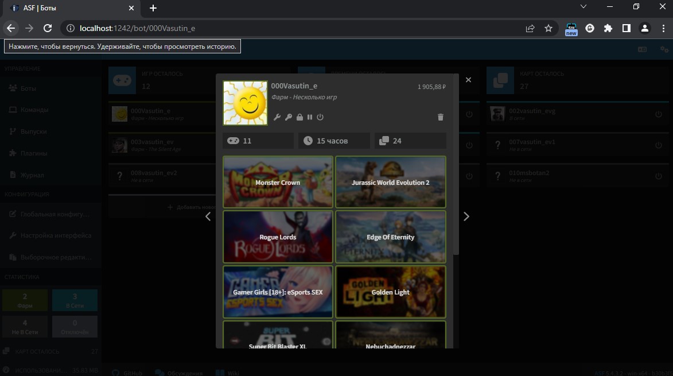Screen dimensions: 673x376
Task: Open the Gamer Girls eSports tile
Action: tap(278, 292)
